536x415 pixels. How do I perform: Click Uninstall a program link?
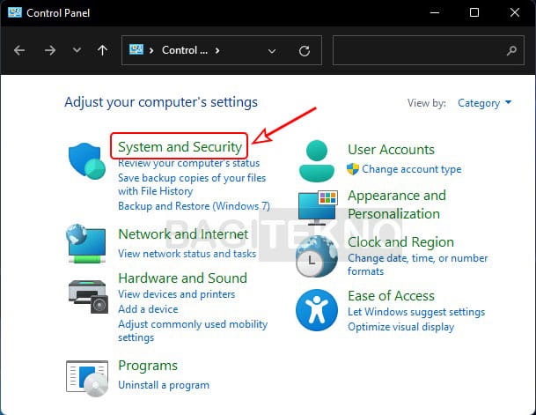click(x=164, y=385)
